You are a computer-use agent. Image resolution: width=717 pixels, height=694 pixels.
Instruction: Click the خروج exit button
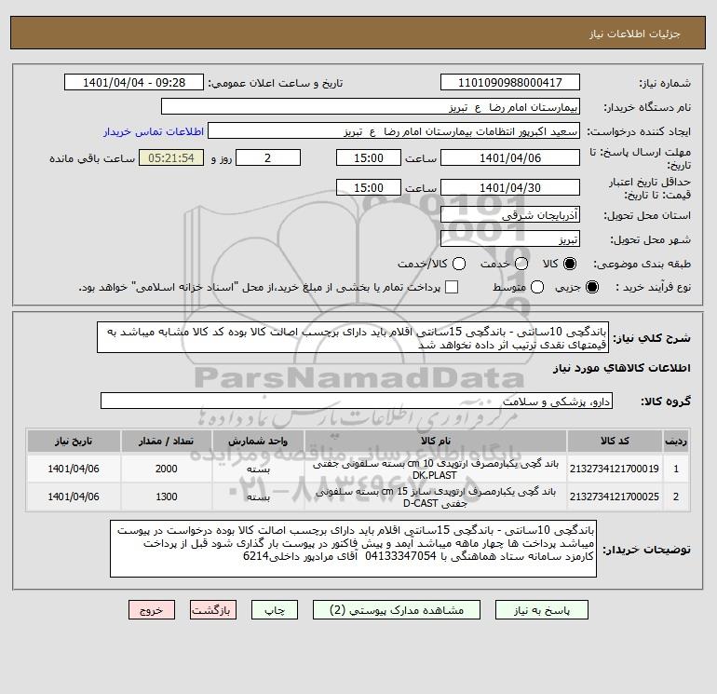(x=152, y=610)
